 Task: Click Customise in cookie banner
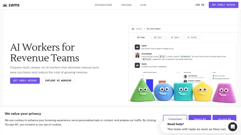tap(175, 118)
